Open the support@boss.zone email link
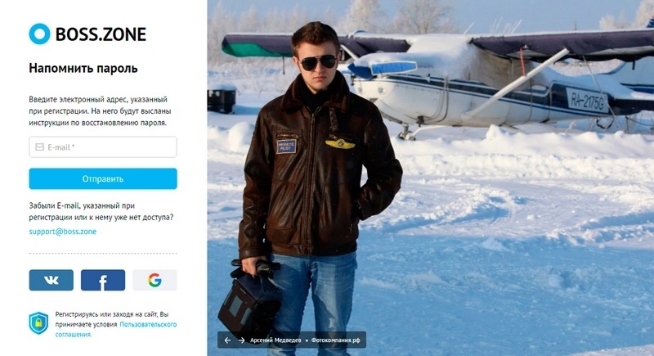 coord(63,232)
